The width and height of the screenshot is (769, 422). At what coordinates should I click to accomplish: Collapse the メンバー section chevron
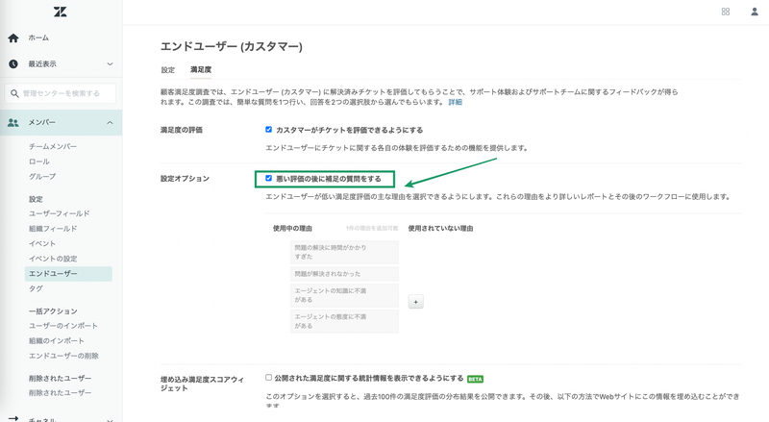(x=111, y=123)
